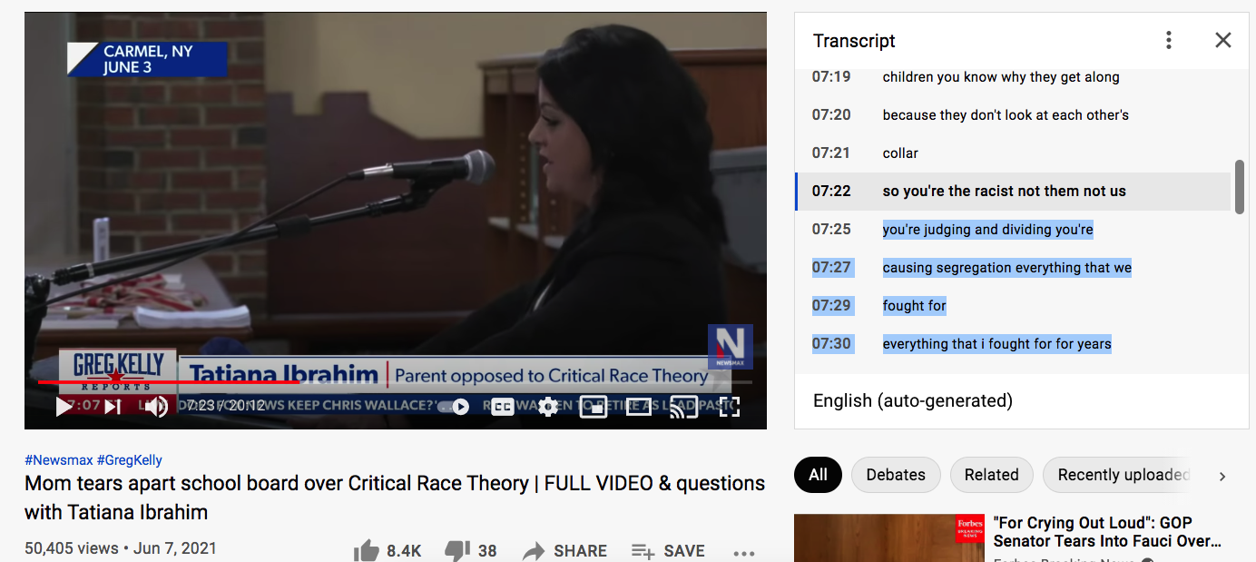Mute the video volume
The width and height of the screenshot is (1256, 562).
pos(156,407)
